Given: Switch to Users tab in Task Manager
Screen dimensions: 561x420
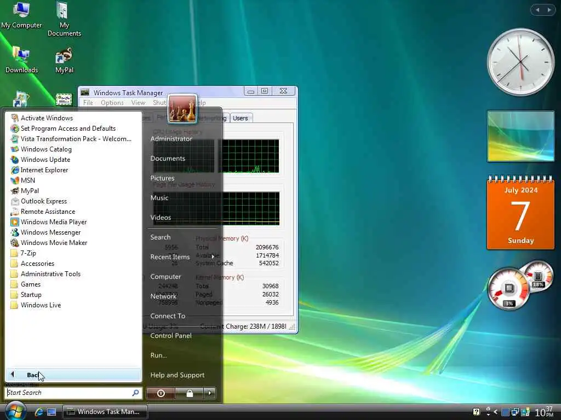Looking at the screenshot, I should [241, 118].
